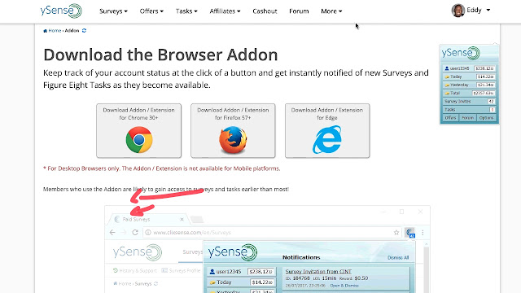
Task: Click the ySense addon preview widget image
Action: tap(469, 85)
